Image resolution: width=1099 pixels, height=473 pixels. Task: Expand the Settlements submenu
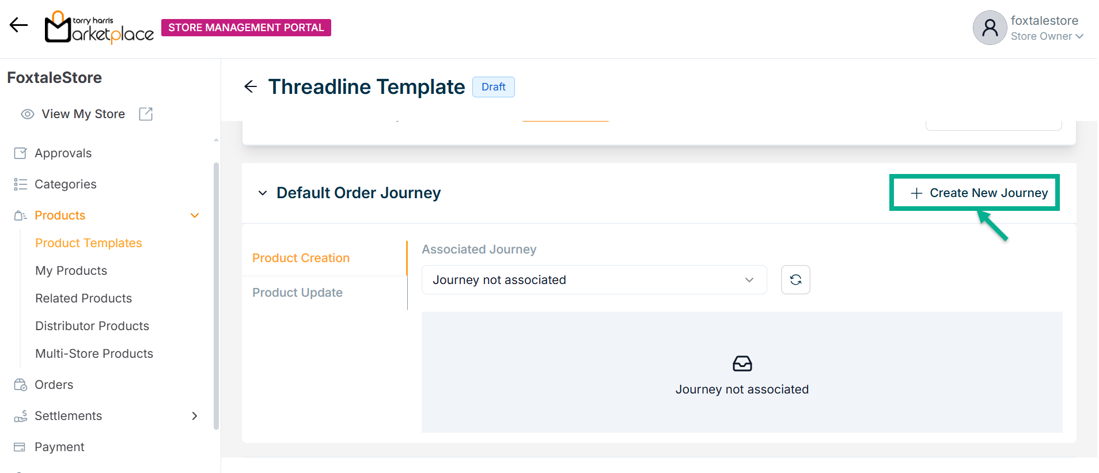point(195,416)
